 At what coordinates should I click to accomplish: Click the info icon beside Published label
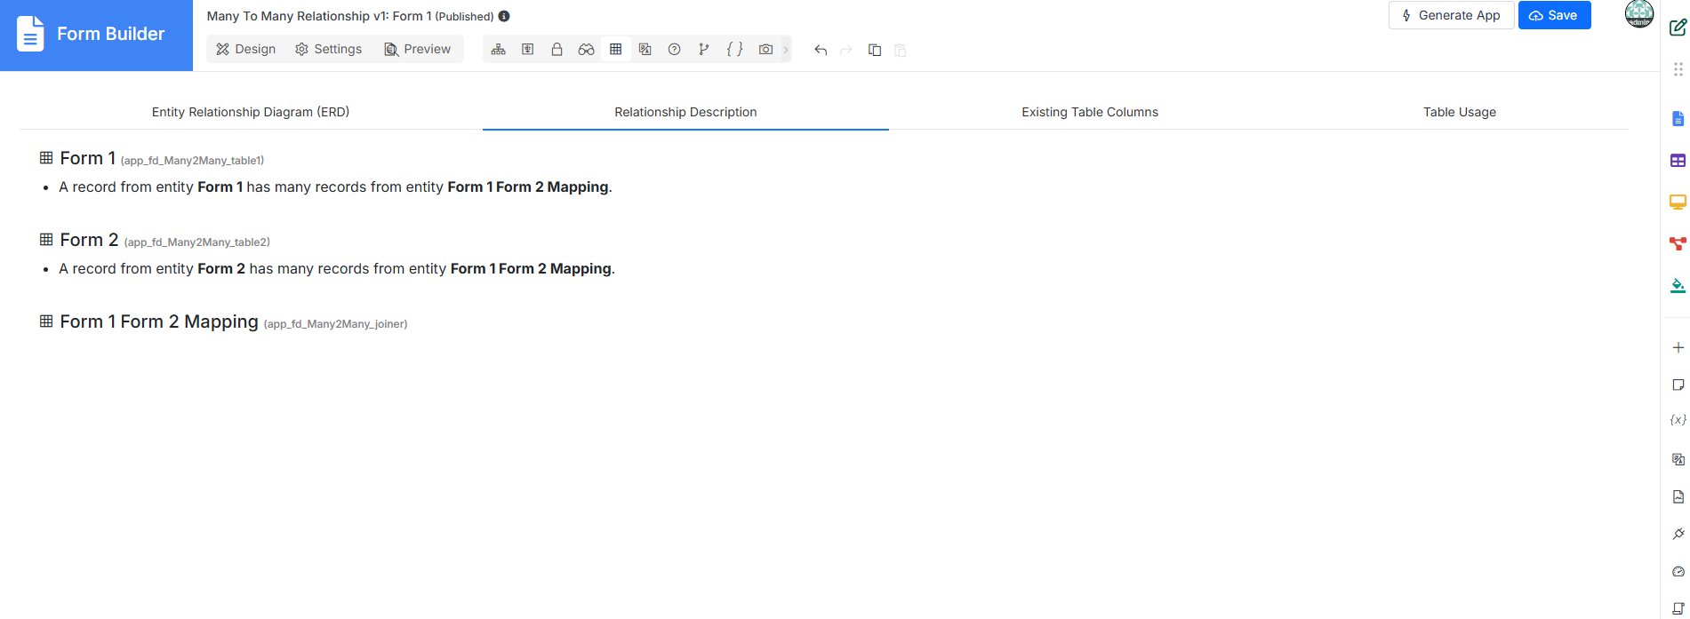click(504, 16)
